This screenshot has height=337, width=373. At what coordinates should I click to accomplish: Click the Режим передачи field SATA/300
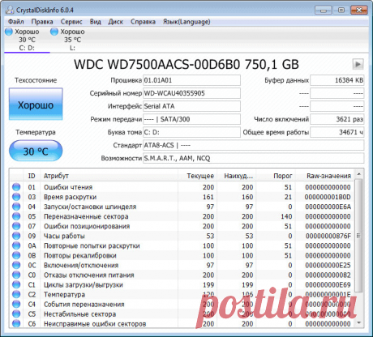(x=191, y=119)
